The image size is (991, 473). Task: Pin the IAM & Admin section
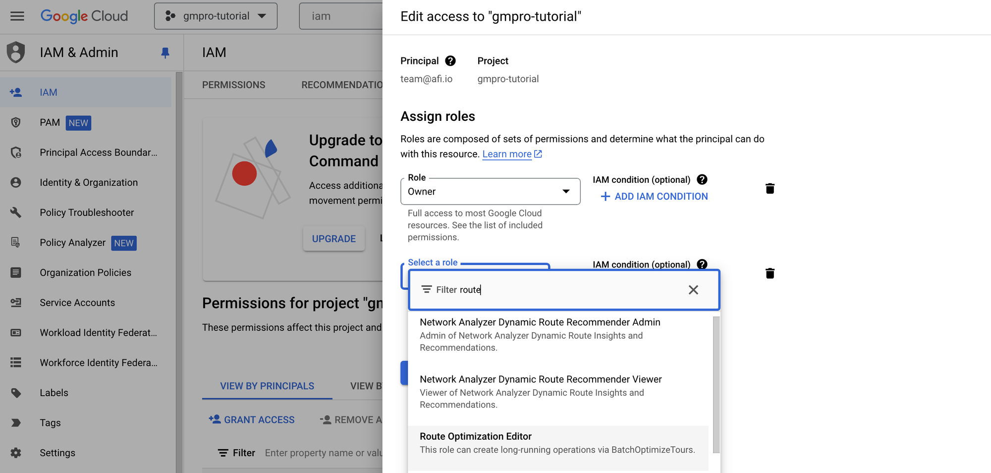165,53
